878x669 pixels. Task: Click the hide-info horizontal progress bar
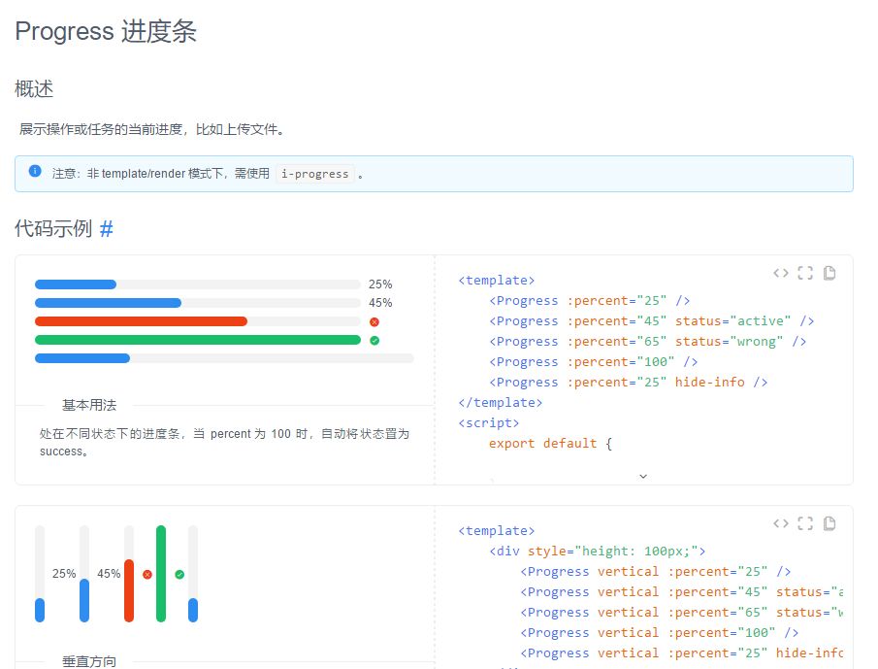coord(224,358)
